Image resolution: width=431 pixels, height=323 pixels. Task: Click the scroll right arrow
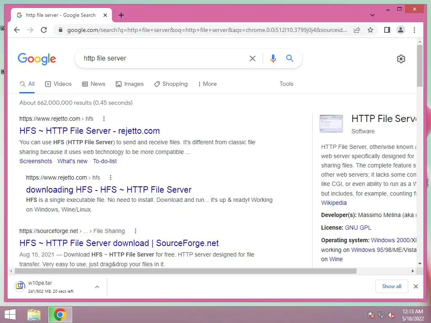pos(412,271)
